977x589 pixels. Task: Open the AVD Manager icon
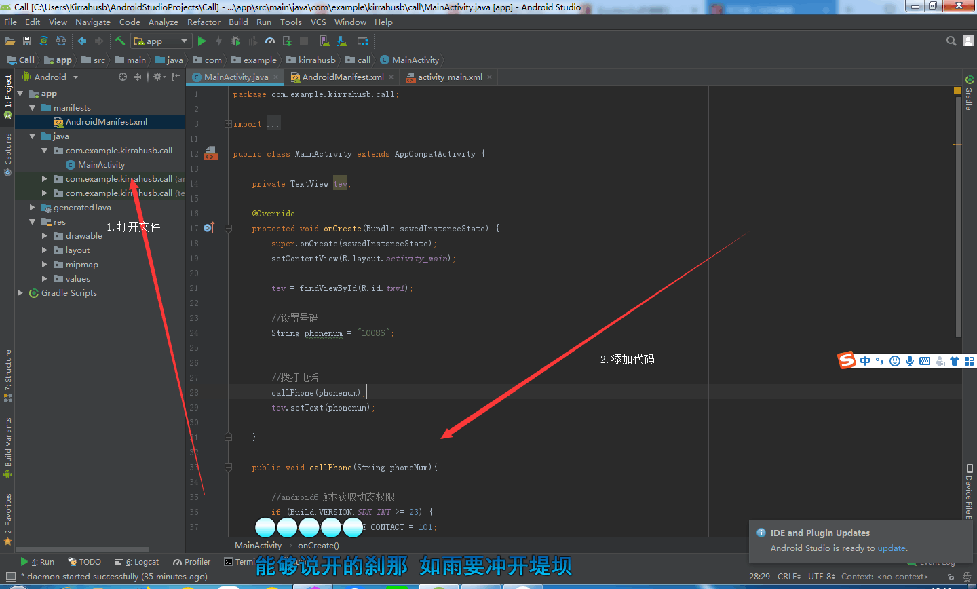(325, 41)
